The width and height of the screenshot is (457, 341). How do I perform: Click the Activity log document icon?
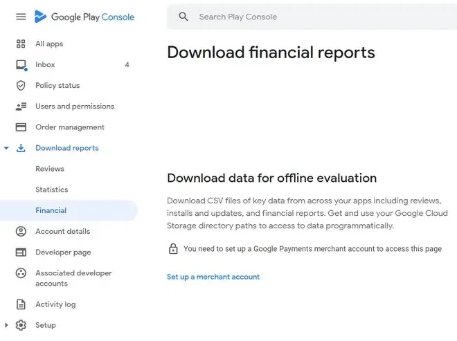pos(21,304)
